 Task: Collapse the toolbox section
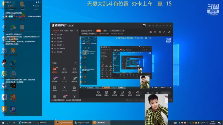coord(76,63)
